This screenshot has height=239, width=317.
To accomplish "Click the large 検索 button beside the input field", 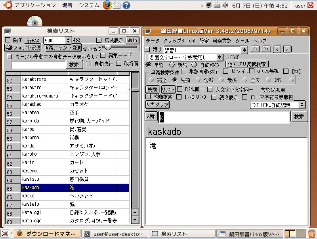I will point(299,117).
